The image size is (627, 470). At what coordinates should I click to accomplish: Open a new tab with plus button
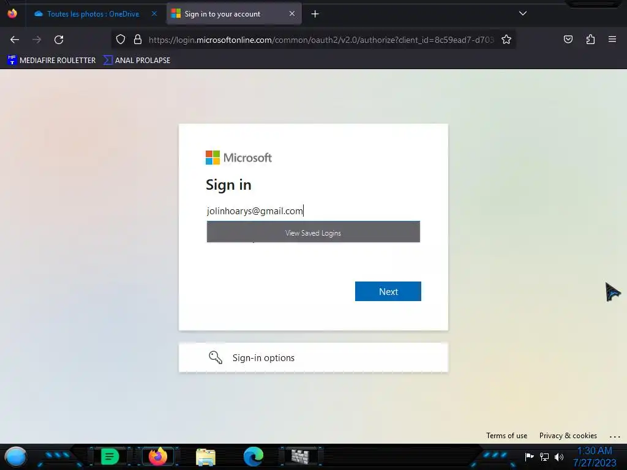(x=315, y=14)
